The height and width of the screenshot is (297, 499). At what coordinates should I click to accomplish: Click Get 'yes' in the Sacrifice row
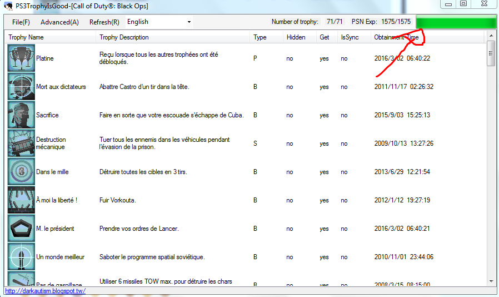(325, 115)
